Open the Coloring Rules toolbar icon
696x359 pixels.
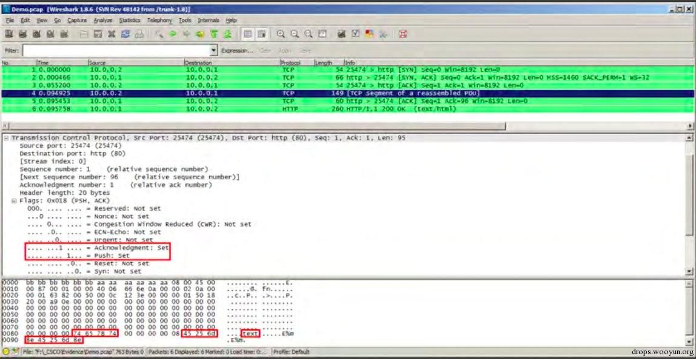[x=369, y=35]
